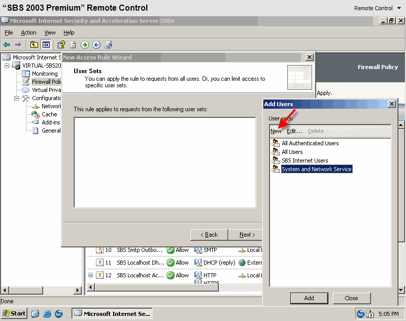Click the blue circled left-arrow toolbar icon
Screen dimensions: 406x321
[x=96, y=45]
